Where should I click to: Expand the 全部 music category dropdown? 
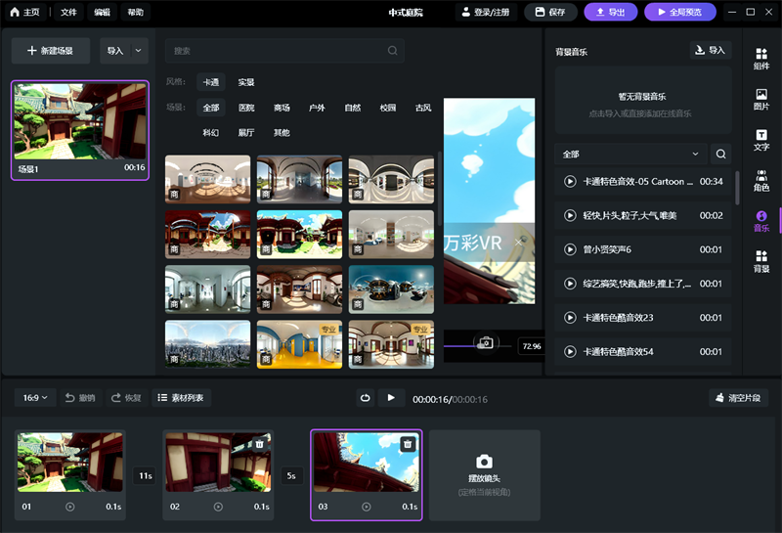pyautogui.click(x=630, y=155)
